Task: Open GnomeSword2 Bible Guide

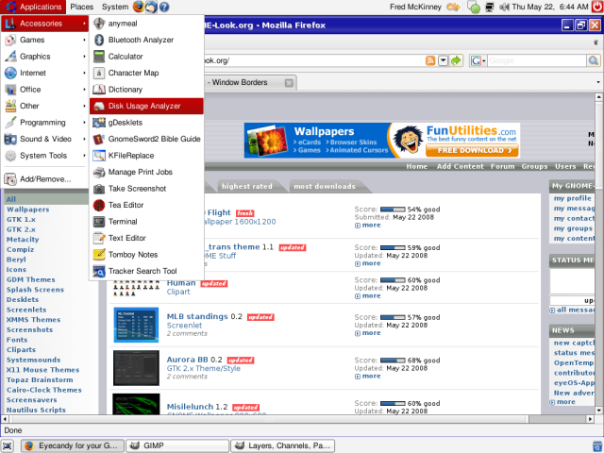Action: coord(146,139)
